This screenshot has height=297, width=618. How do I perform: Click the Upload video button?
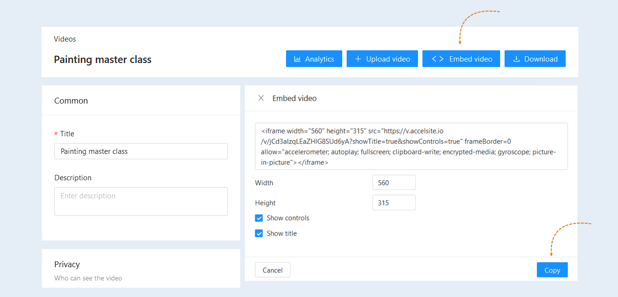coord(382,59)
